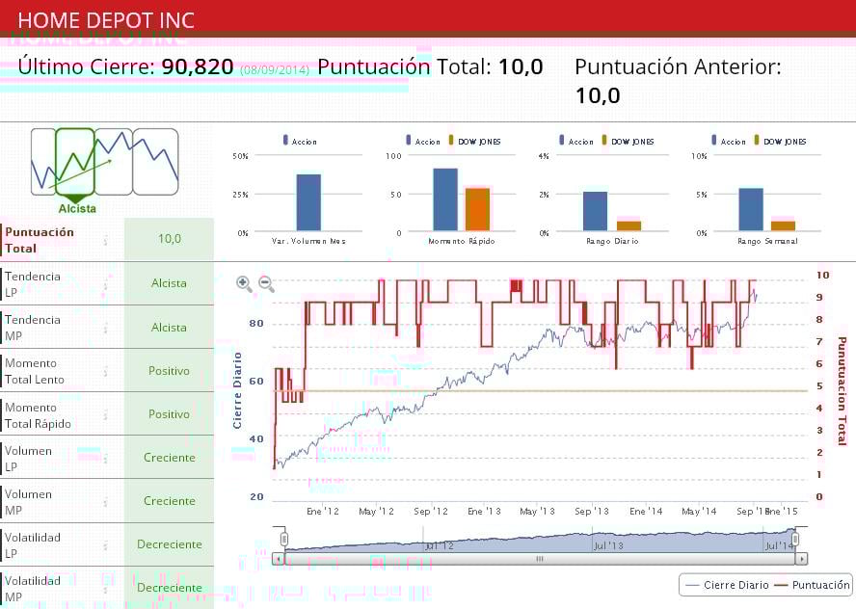Click Positivo value in Momento Total Rápido row

coord(170,414)
